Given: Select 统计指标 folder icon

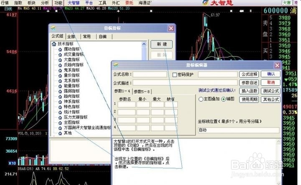Looking at the screenshot, I should [60, 112].
